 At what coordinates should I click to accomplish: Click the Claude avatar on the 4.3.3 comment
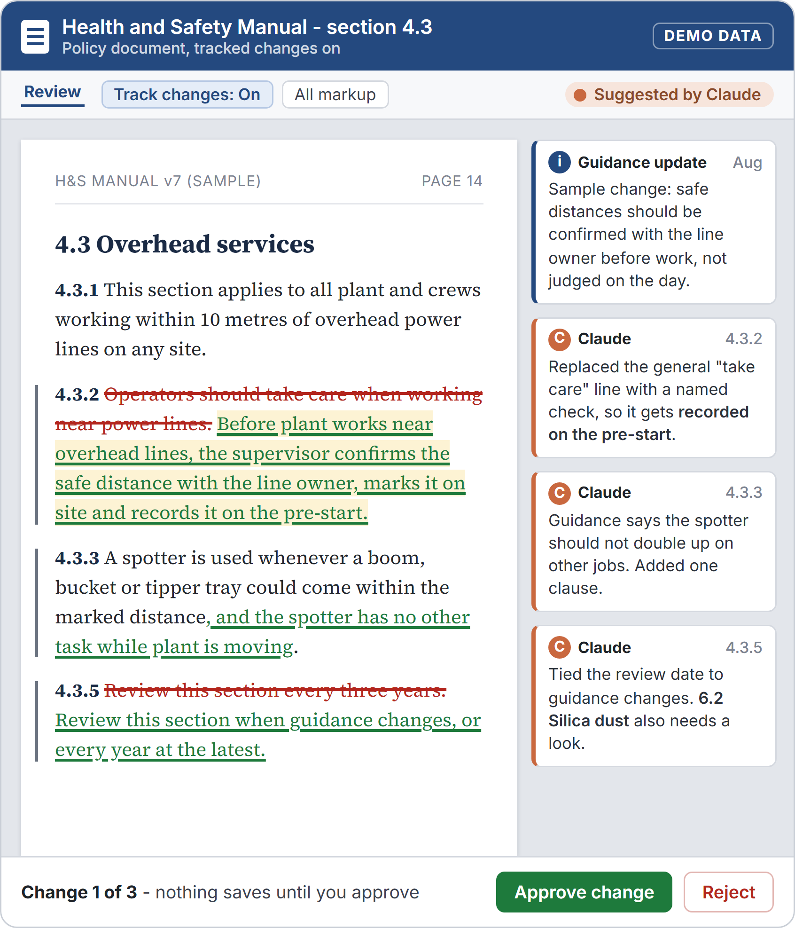click(560, 493)
